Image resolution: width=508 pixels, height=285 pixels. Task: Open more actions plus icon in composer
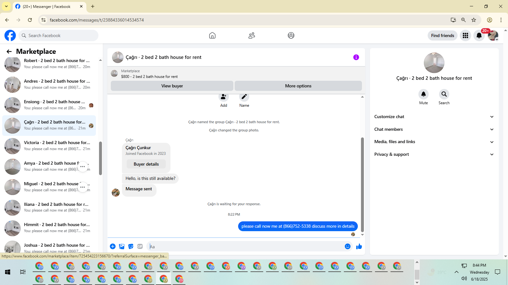tap(113, 246)
